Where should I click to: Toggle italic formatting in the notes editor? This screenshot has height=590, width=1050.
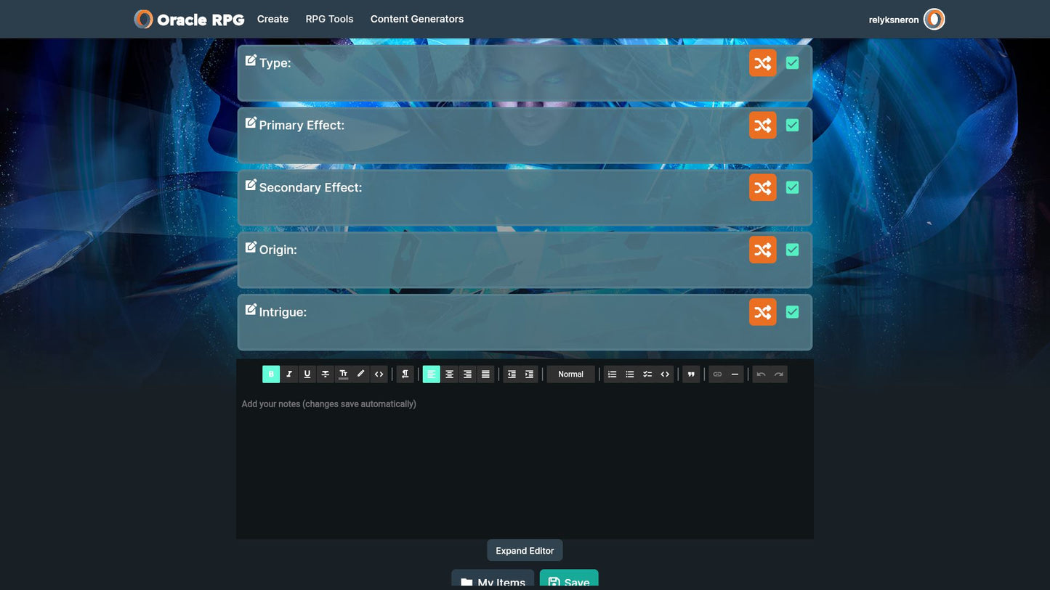(x=289, y=374)
